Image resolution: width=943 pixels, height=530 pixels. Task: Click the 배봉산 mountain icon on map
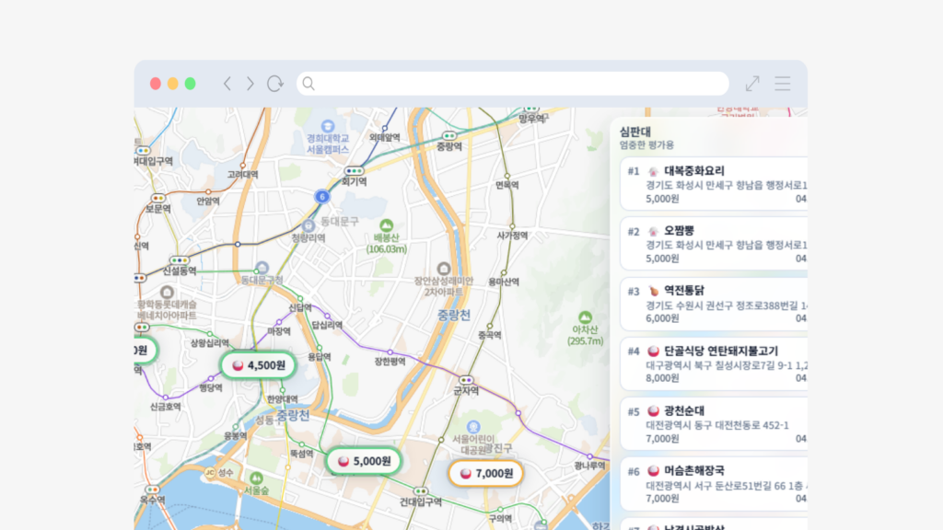(x=387, y=225)
